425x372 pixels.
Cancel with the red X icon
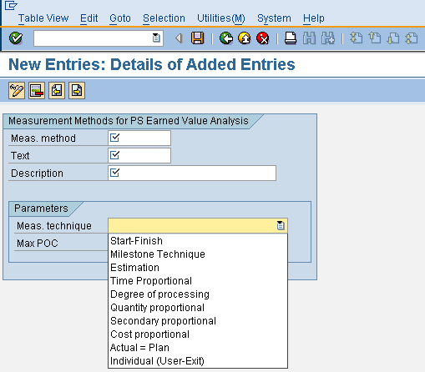coord(263,38)
